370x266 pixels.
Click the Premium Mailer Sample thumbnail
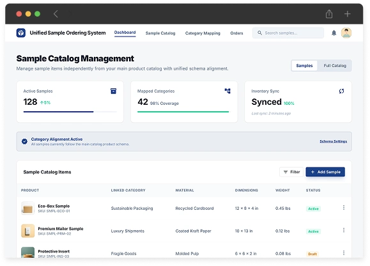[27, 231]
